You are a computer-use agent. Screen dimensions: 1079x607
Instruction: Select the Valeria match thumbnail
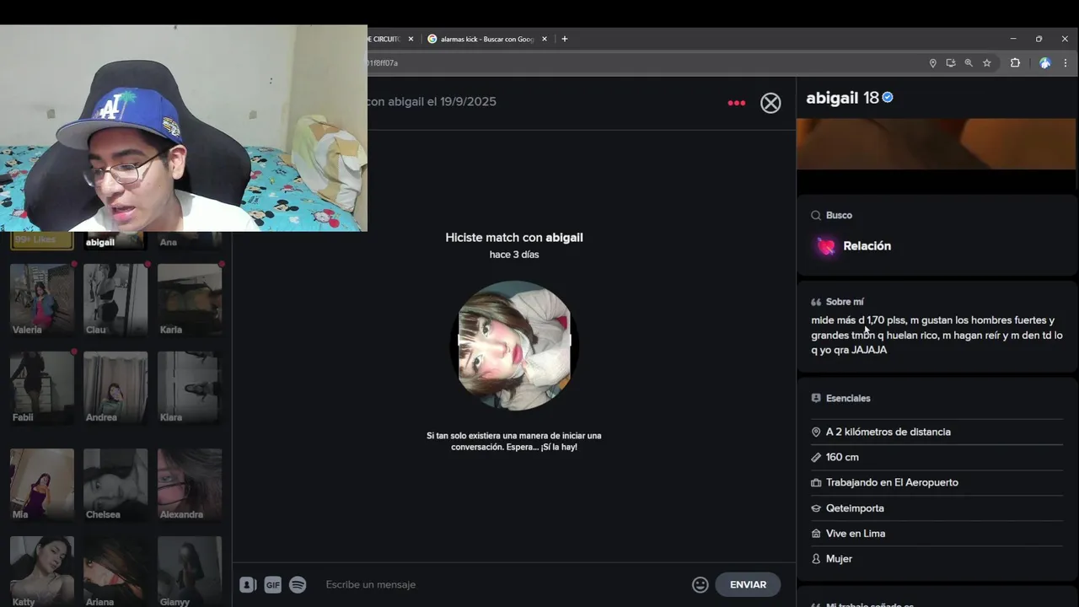pyautogui.click(x=41, y=300)
